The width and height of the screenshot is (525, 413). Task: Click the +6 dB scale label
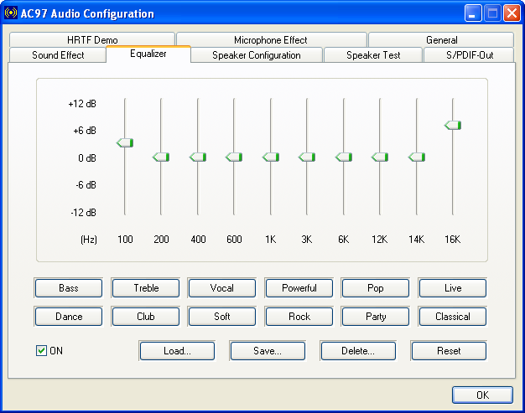tap(85, 131)
